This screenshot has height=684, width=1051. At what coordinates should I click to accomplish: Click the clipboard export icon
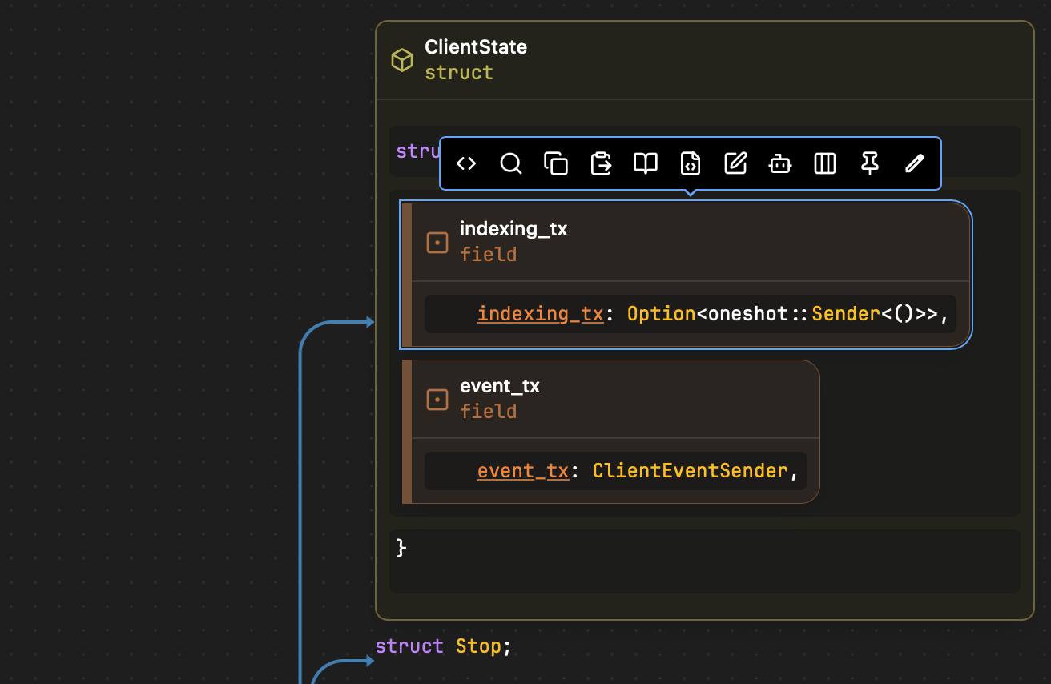pos(601,163)
